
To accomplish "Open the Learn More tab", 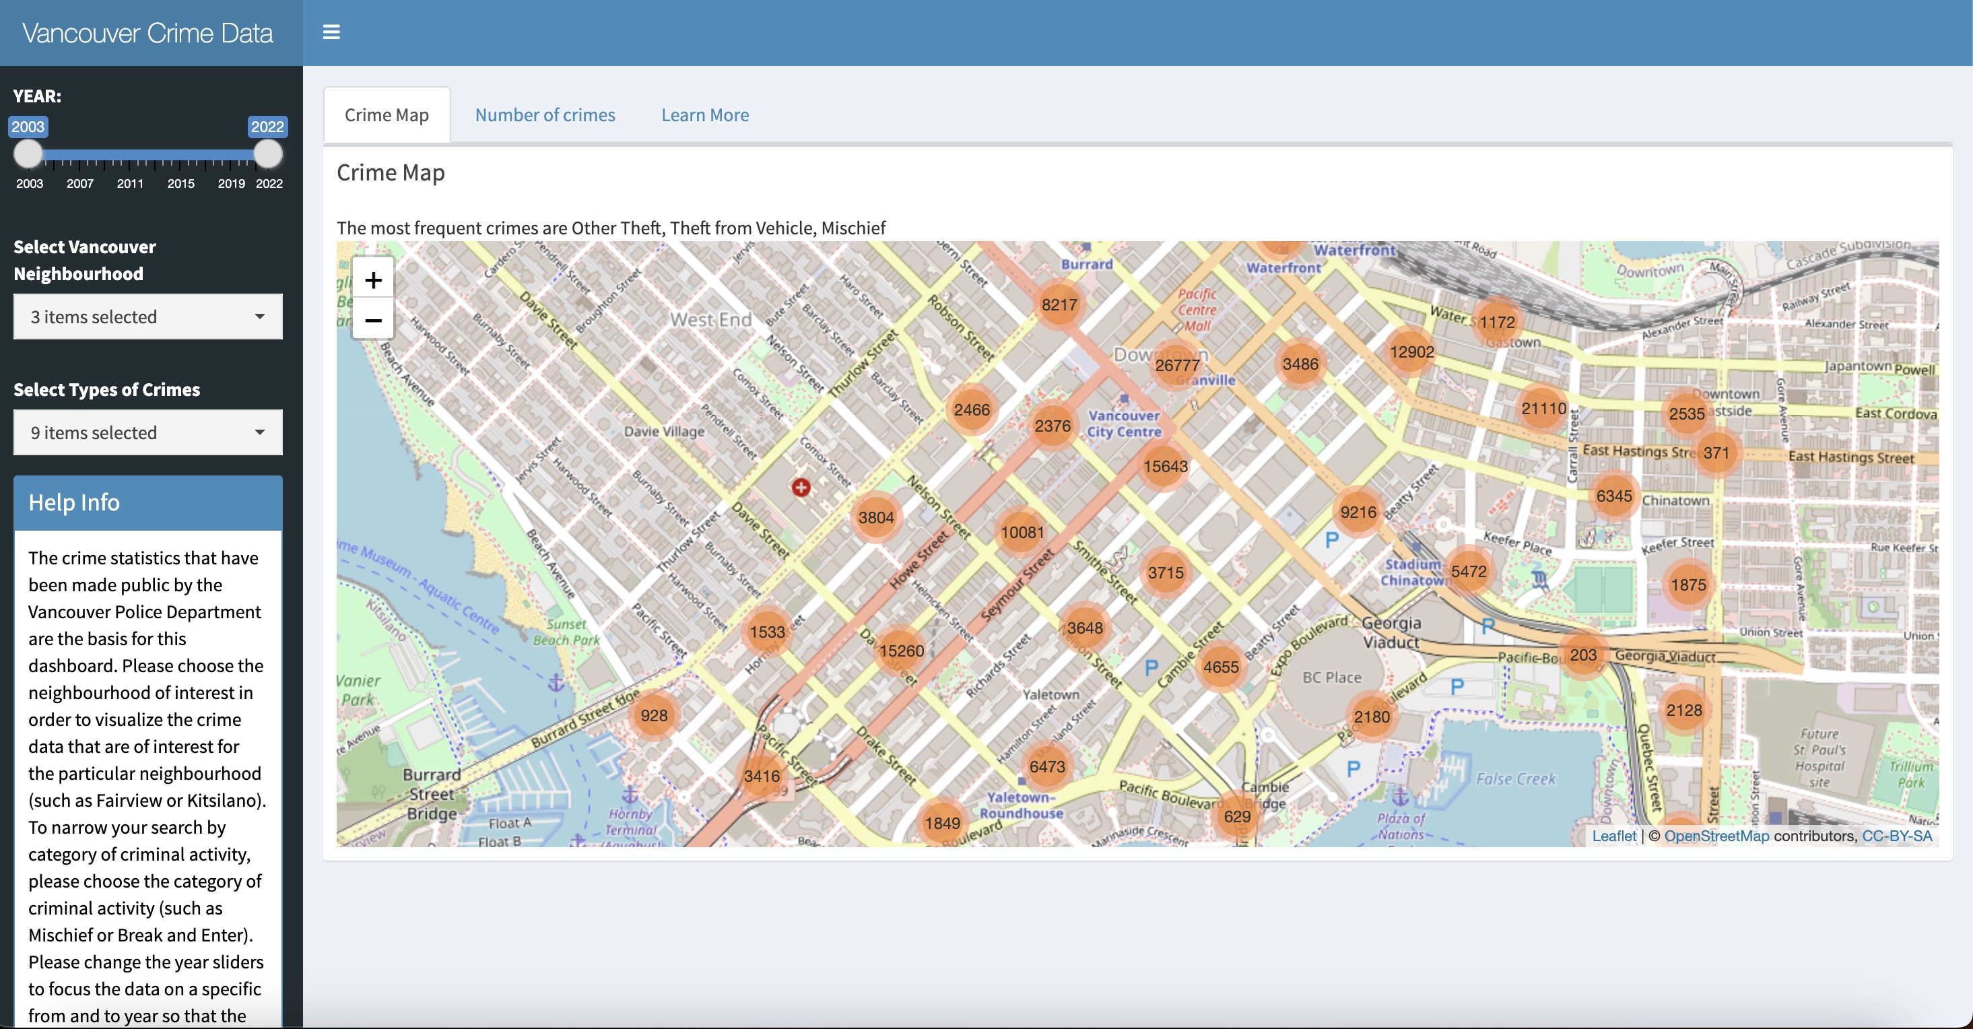I will click(x=704, y=115).
